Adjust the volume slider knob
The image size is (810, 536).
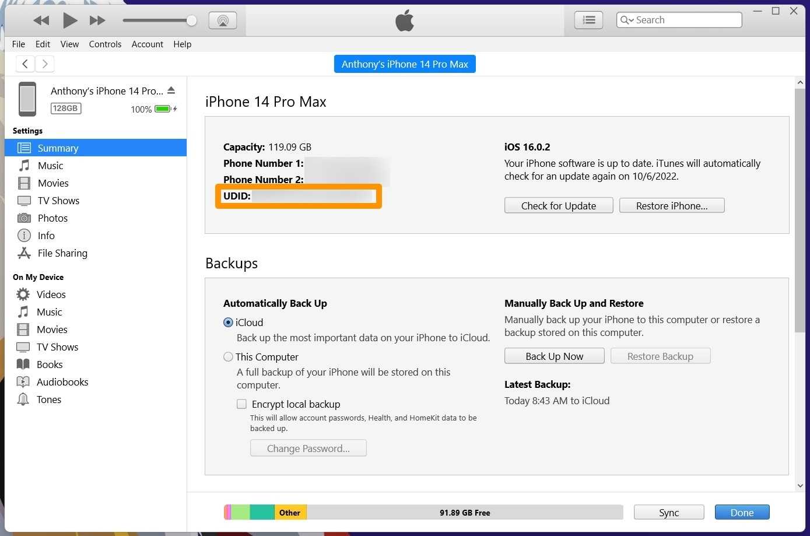(x=191, y=20)
